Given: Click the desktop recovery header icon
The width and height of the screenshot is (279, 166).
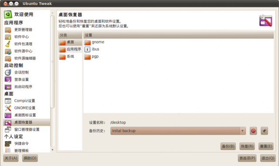Looking at the screenshot, I should (x=265, y=20).
